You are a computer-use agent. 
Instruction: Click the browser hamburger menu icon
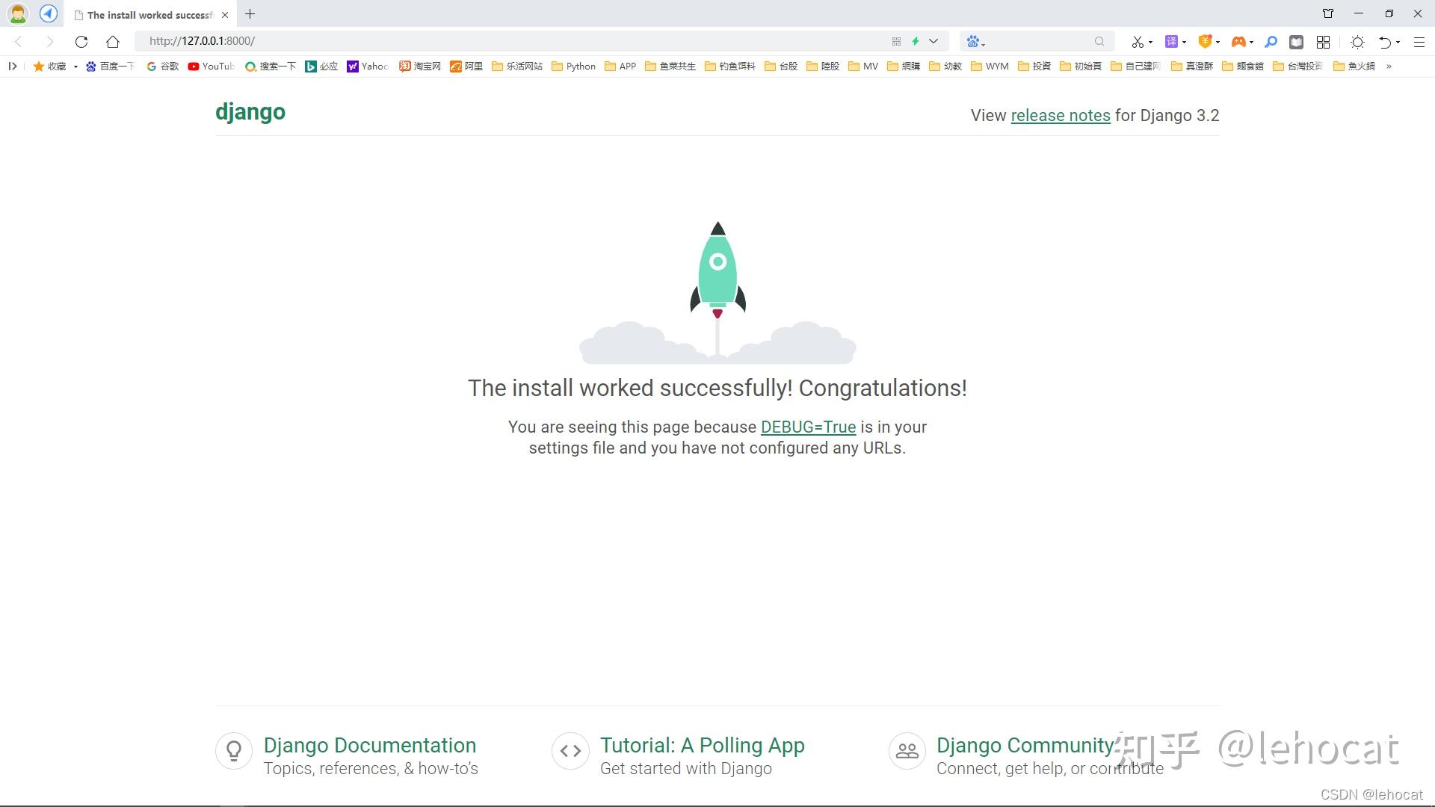click(1420, 41)
